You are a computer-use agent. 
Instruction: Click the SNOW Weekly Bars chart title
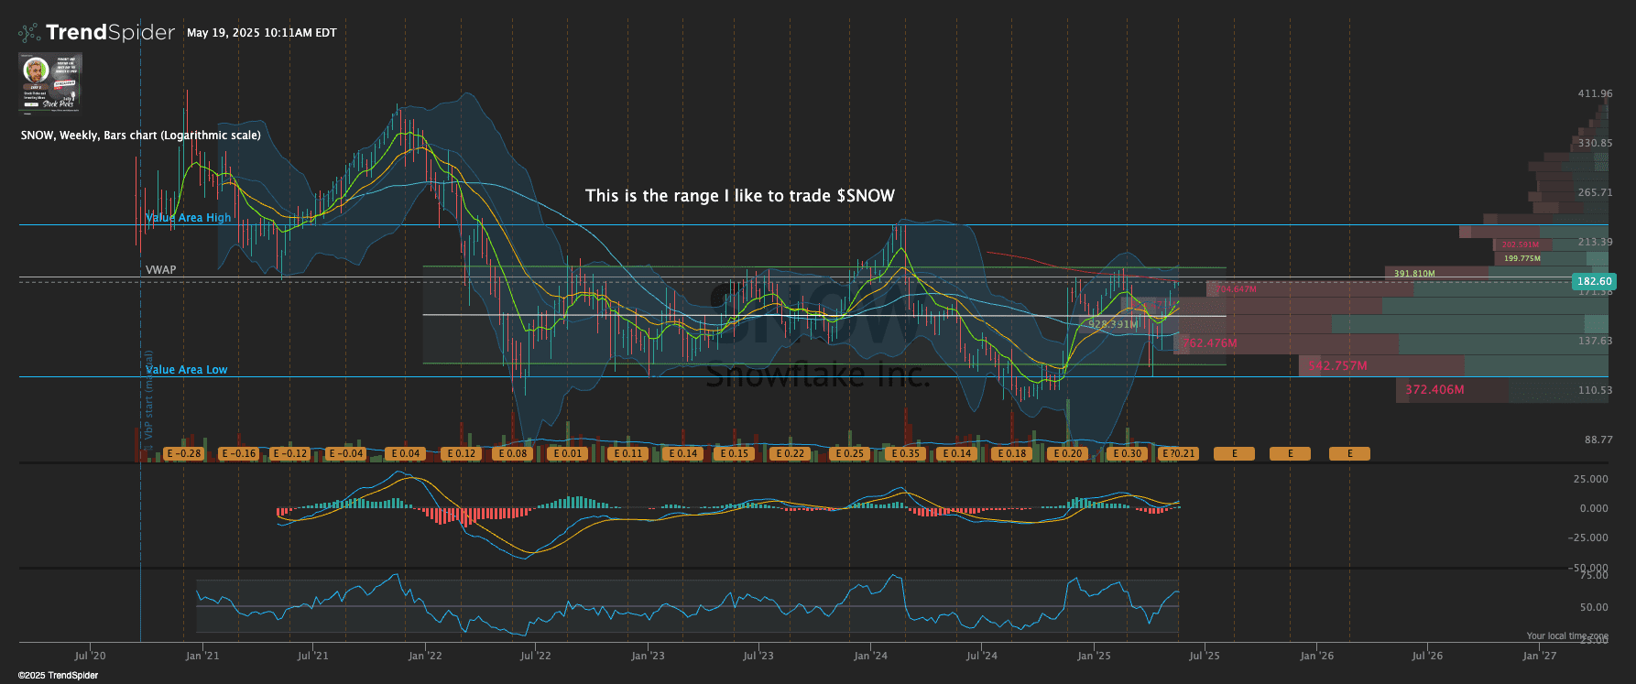click(x=140, y=136)
